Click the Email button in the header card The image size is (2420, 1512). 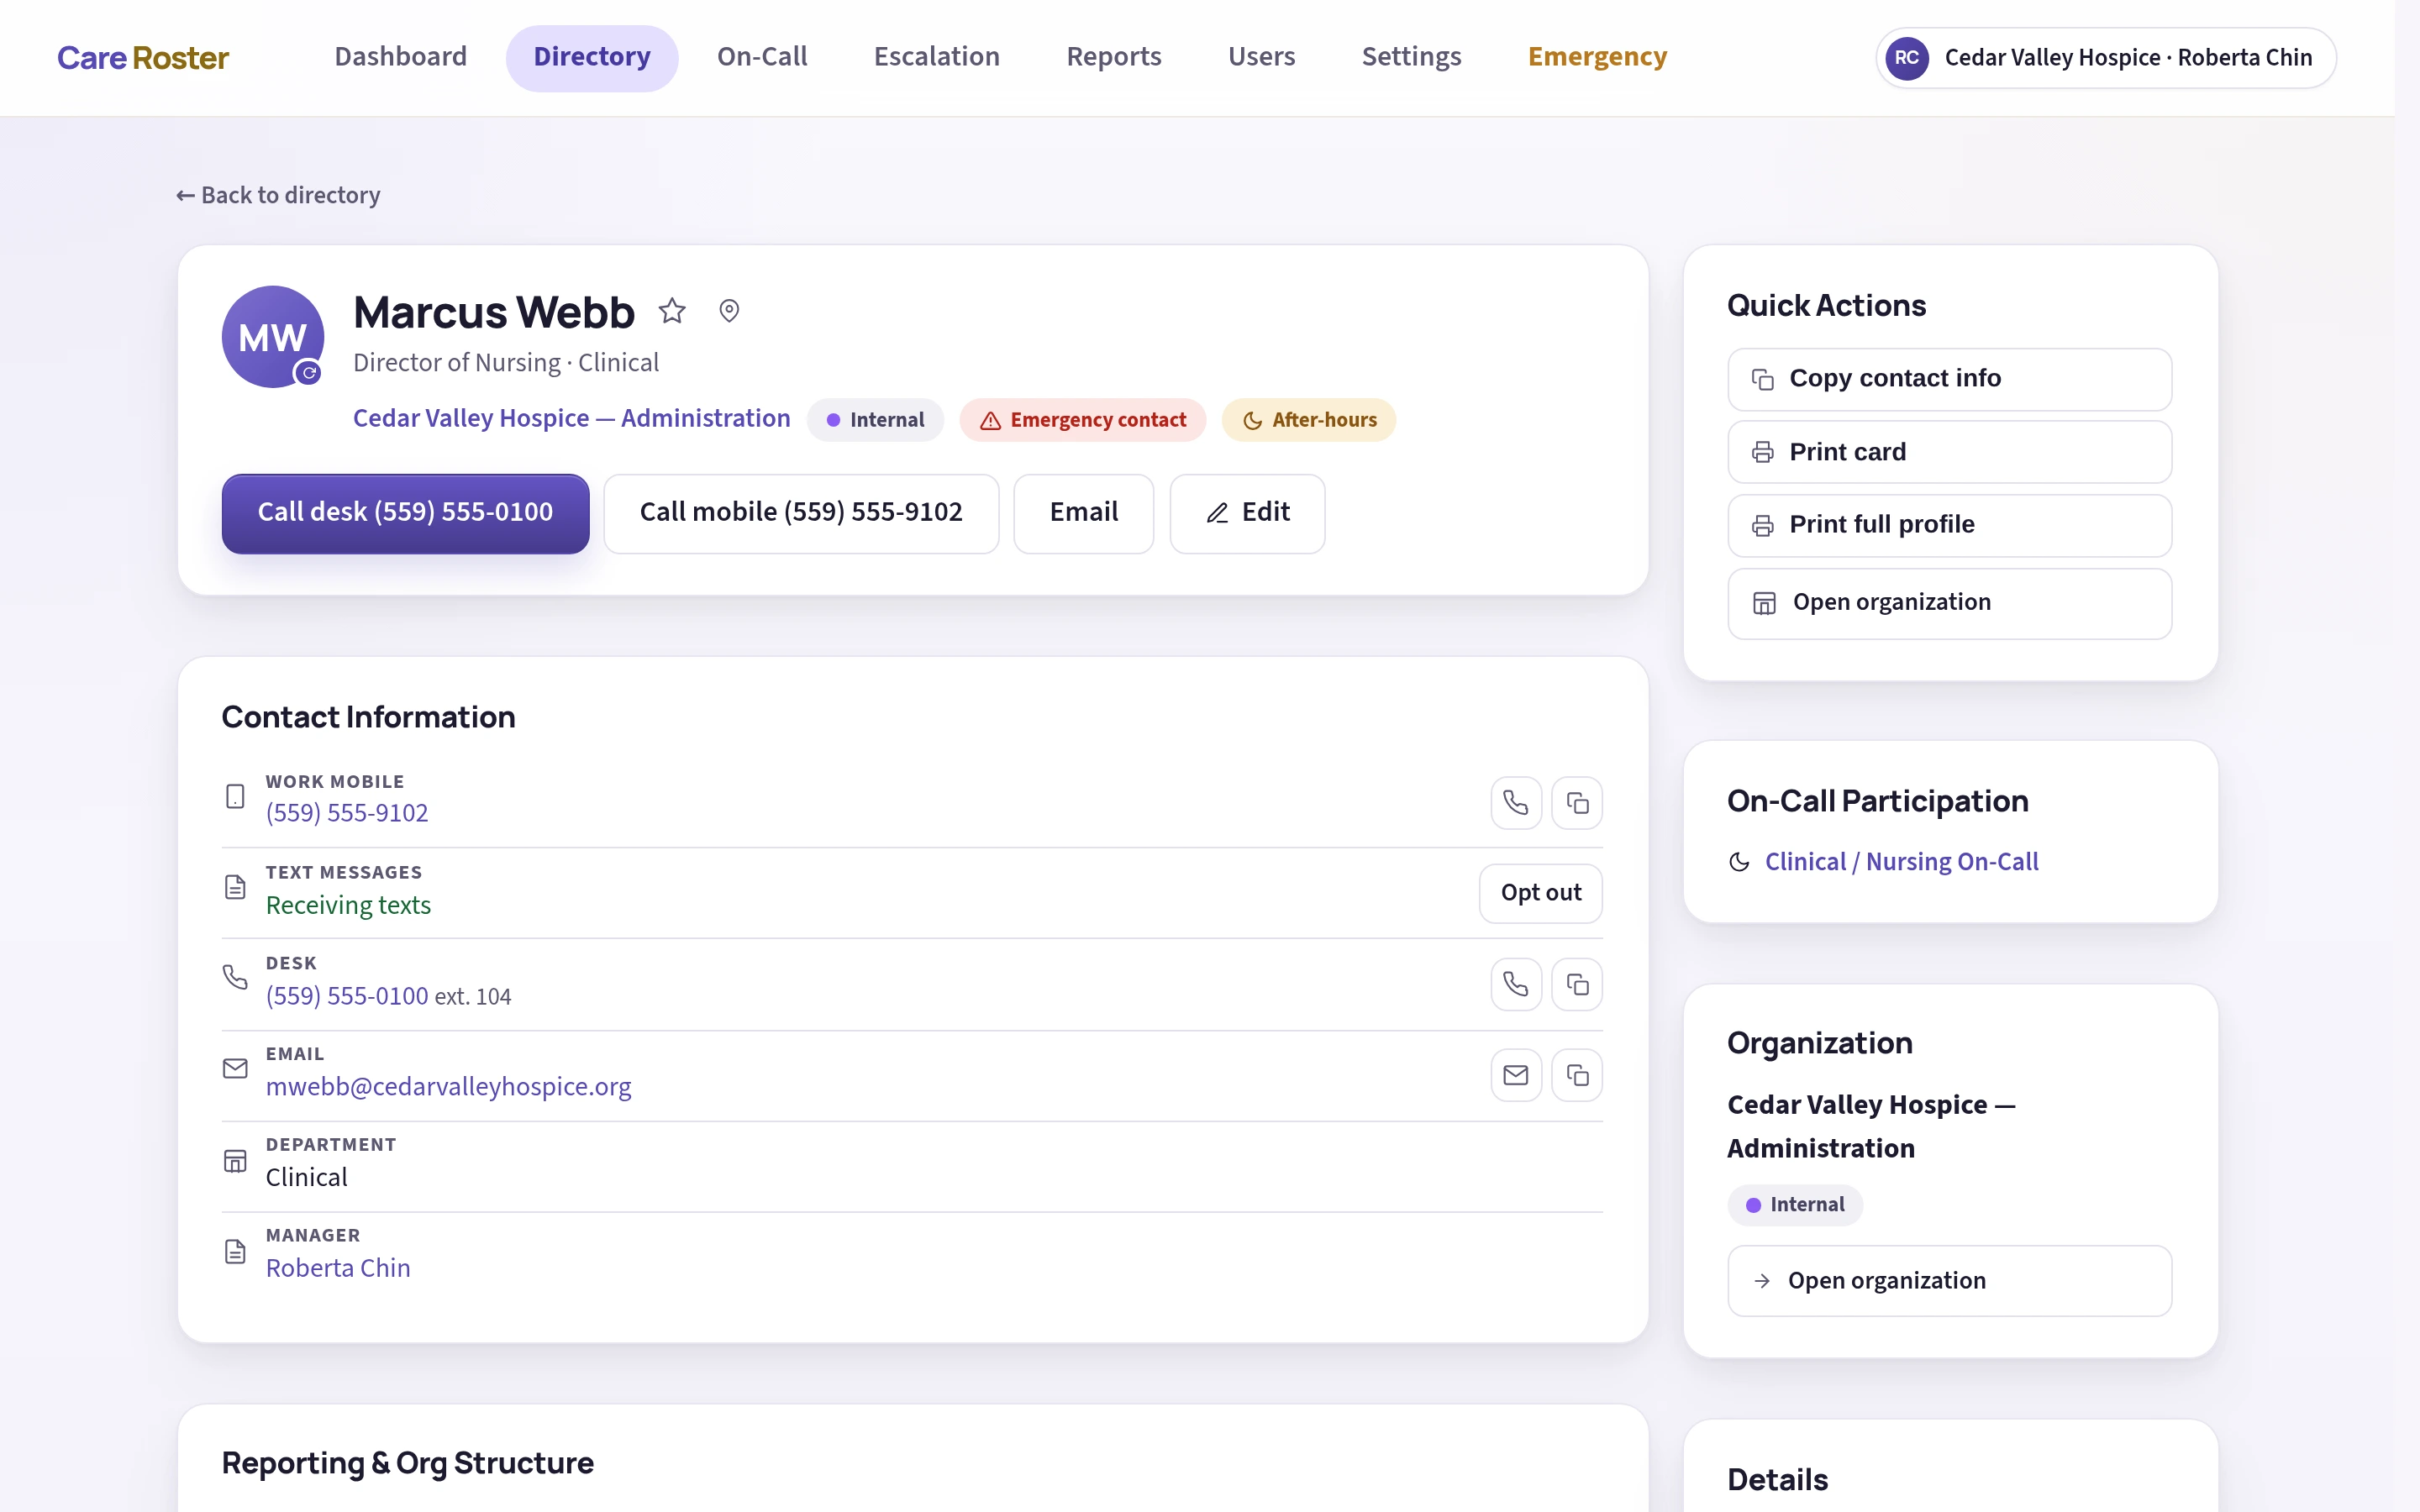pyautogui.click(x=1083, y=513)
